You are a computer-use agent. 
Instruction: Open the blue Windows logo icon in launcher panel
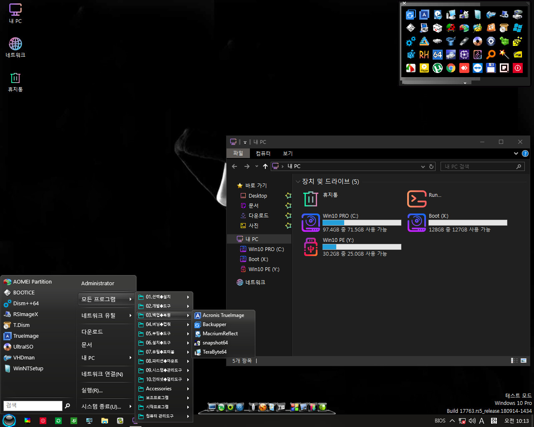[x=518, y=28]
